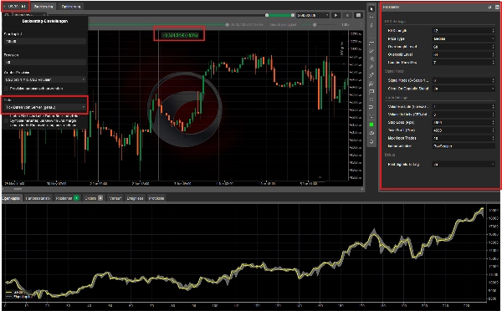The width and height of the screenshot is (502, 311).
Task: Open the Eigenkapital tab
Action: coord(12,198)
